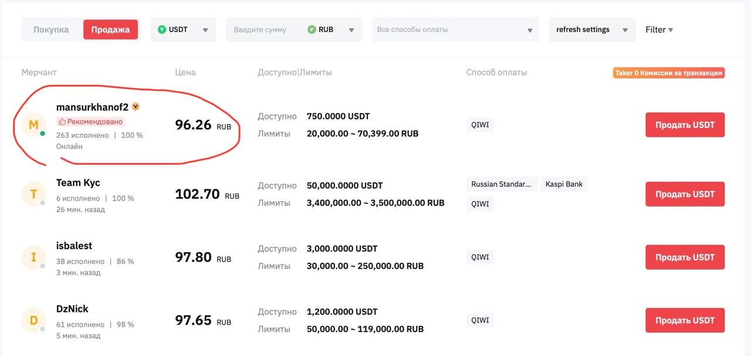The height and width of the screenshot is (356, 751).
Task: Click Продать USDT for mansurkhanof2
Action: (685, 125)
